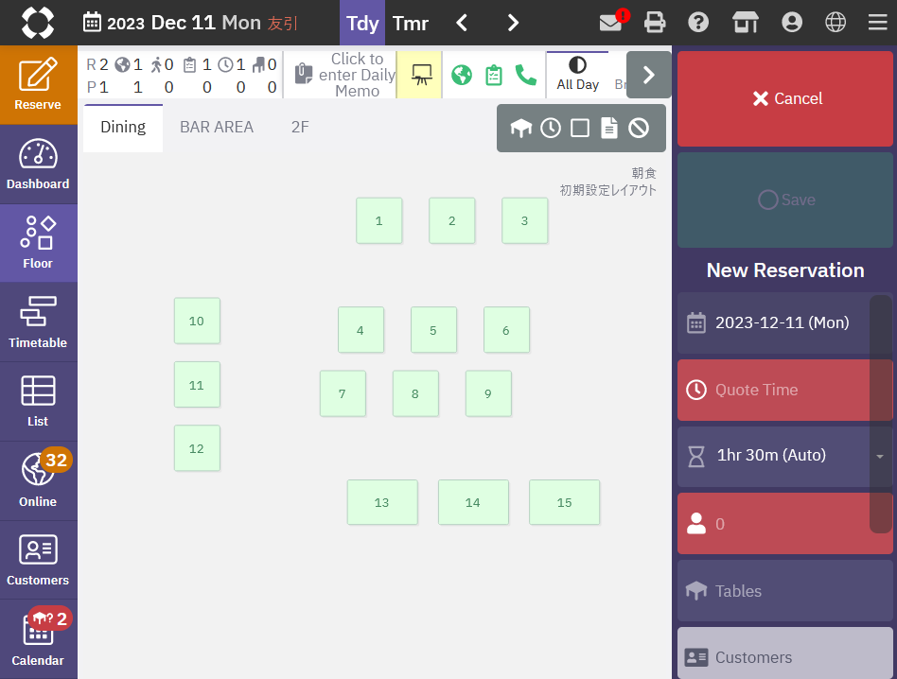Click the red Cancel button
This screenshot has height=679, width=897.
tap(785, 98)
